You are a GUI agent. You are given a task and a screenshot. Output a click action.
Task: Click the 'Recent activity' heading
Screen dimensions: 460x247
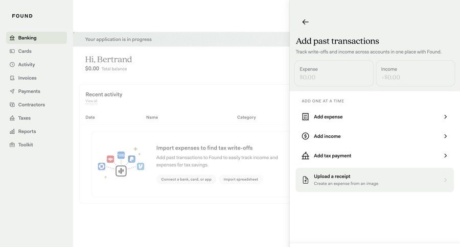104,94
